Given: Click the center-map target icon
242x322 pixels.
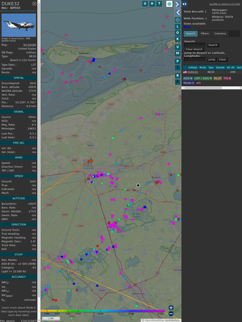Looking at the screenshot, I should coord(177,20).
